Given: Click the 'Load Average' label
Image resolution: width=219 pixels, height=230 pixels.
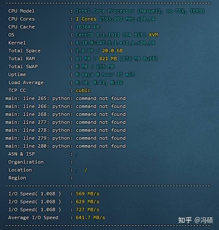Looking at the screenshot, I should [26, 82].
